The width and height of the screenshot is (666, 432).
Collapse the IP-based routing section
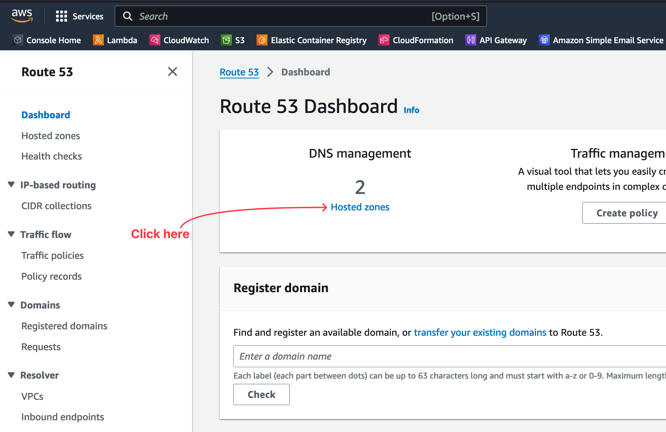pos(11,185)
